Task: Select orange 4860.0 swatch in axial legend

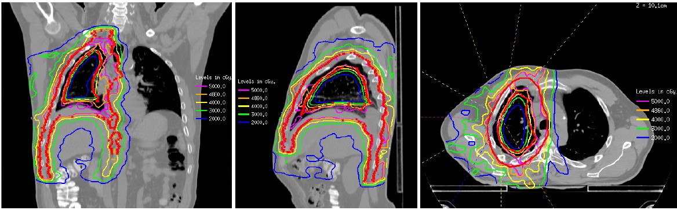Action: [643, 110]
